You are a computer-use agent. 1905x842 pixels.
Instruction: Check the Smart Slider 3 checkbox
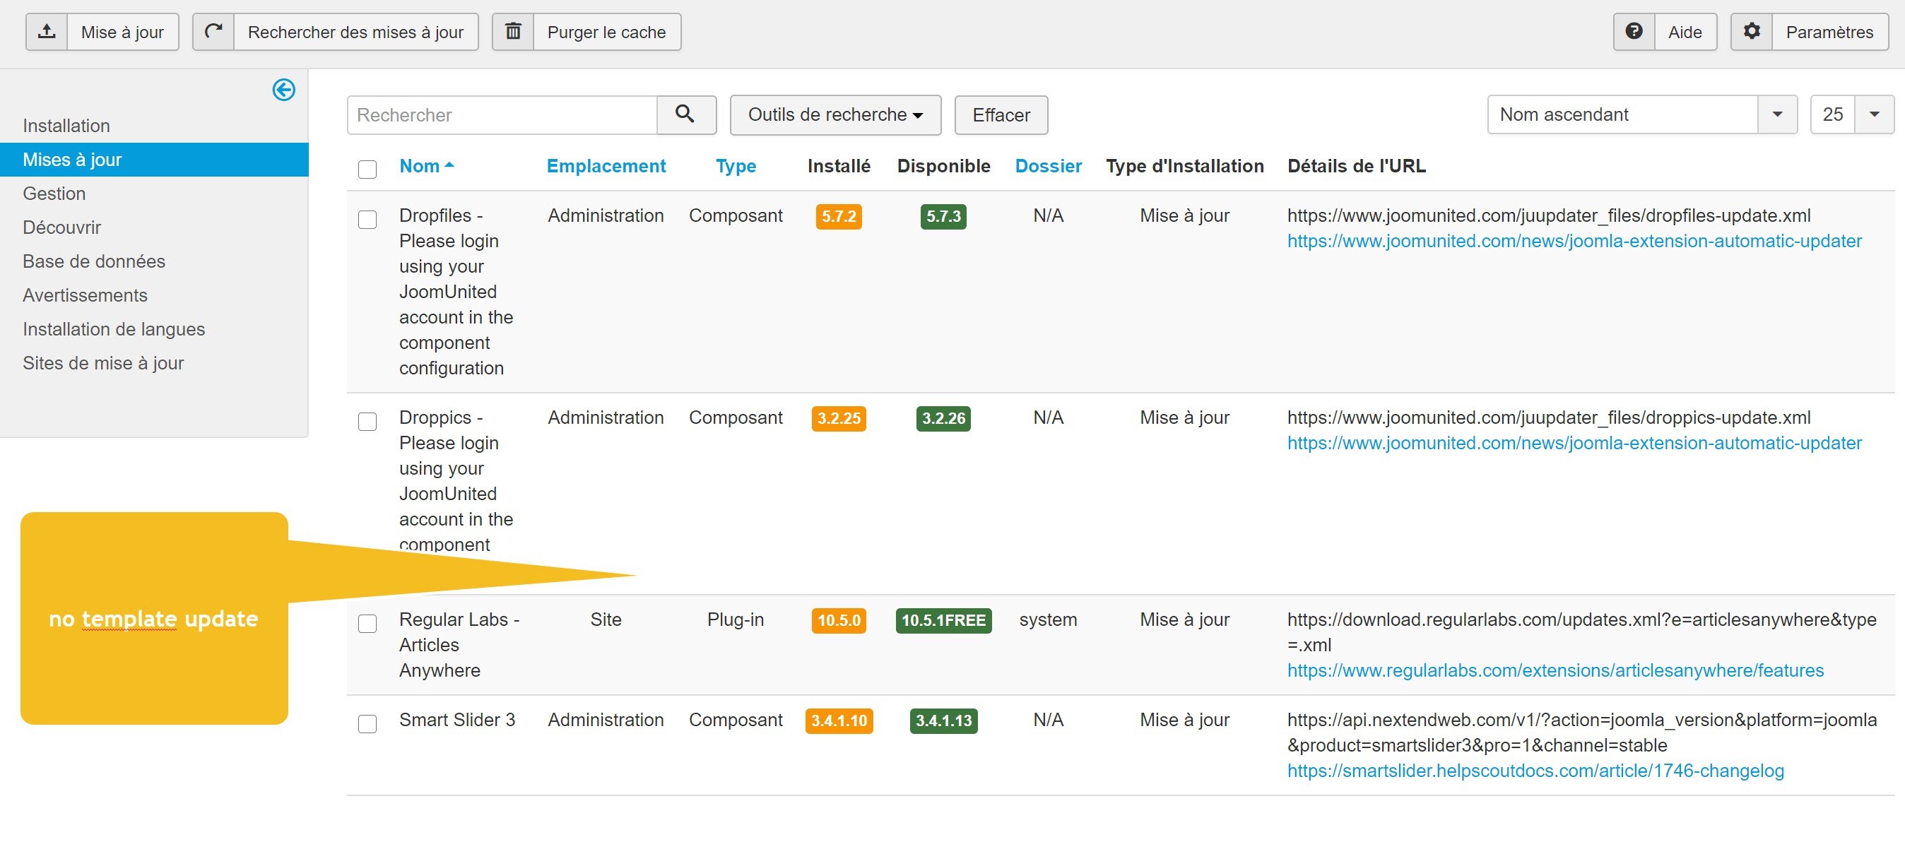click(x=367, y=724)
